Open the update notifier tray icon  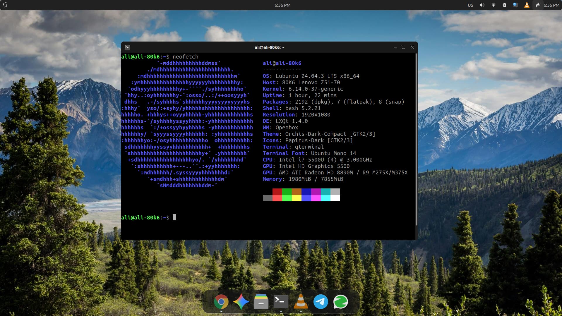[515, 5]
